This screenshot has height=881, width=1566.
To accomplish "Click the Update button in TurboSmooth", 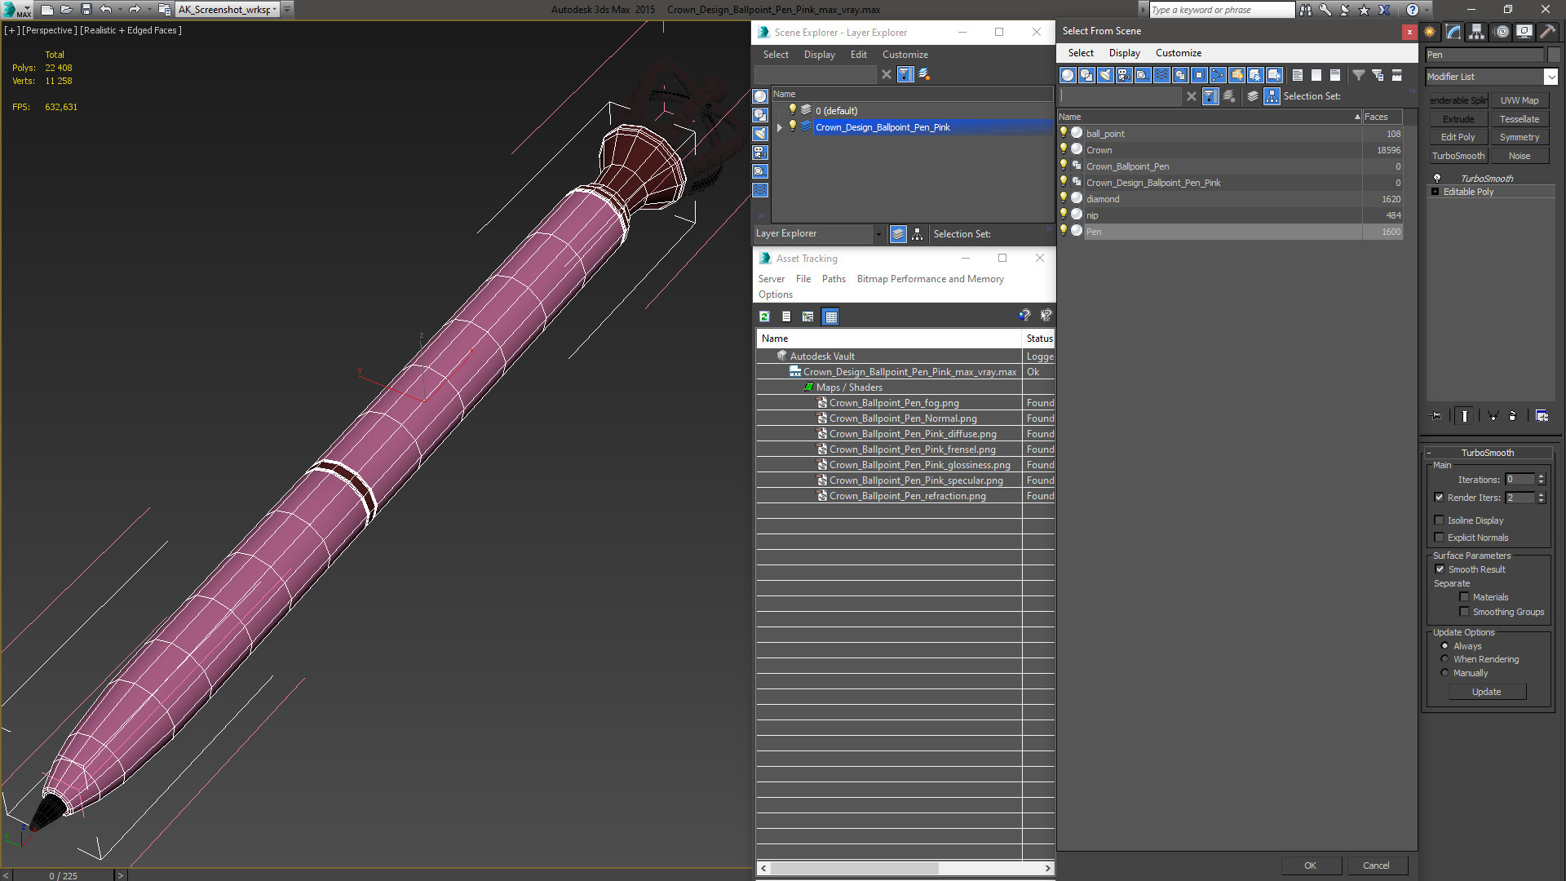I will click(x=1486, y=692).
